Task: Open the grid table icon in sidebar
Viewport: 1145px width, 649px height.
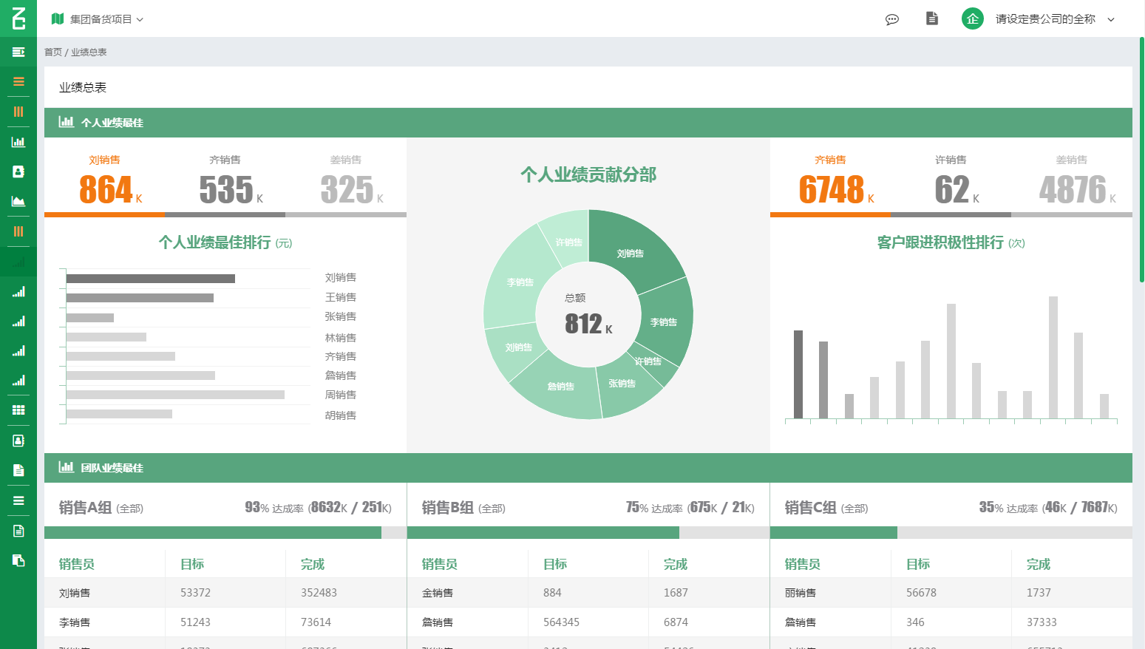Action: pyautogui.click(x=18, y=410)
